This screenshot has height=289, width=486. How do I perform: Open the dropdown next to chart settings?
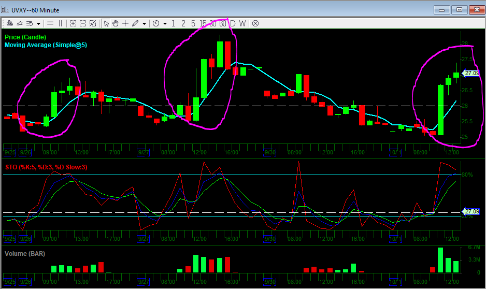click(38, 23)
